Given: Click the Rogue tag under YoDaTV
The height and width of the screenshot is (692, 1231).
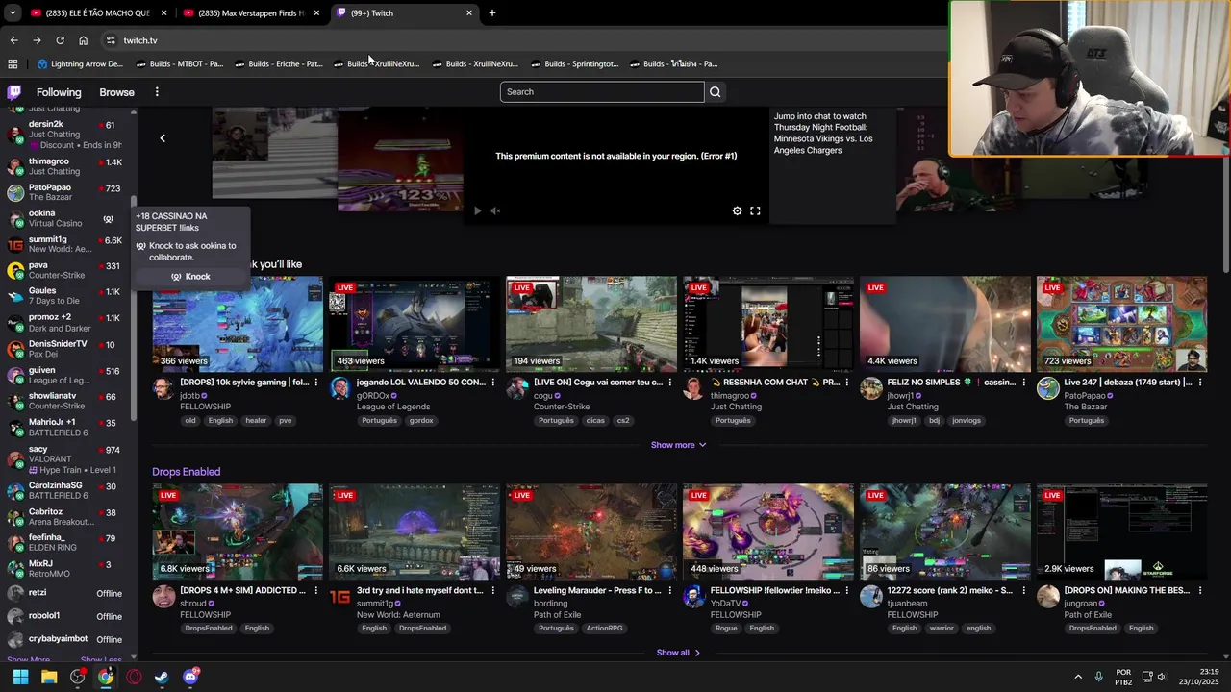Looking at the screenshot, I should click(726, 629).
